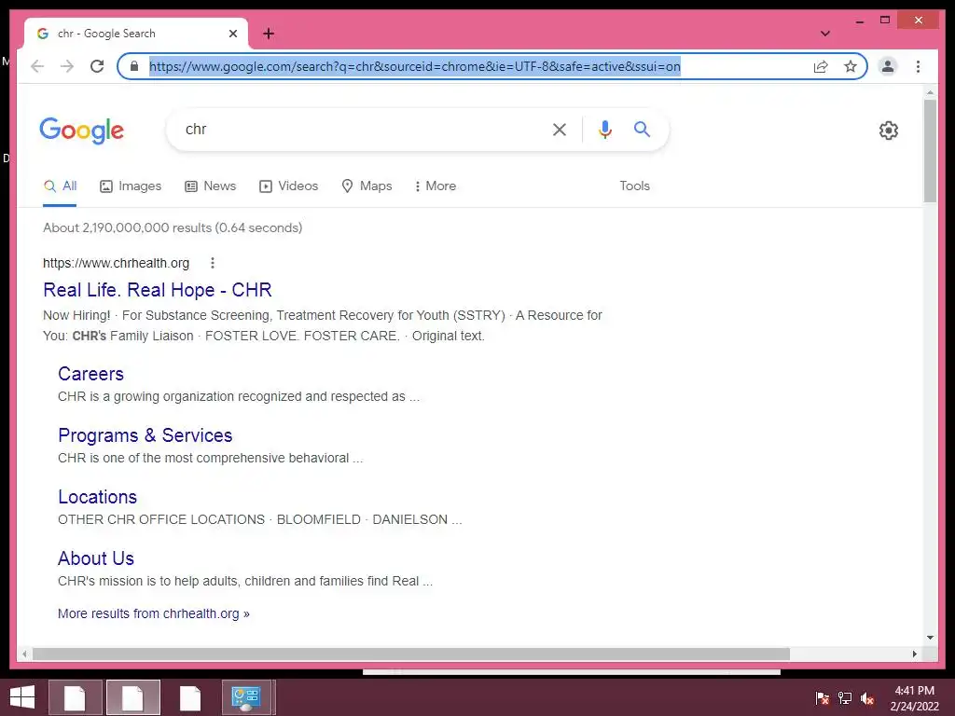Image resolution: width=955 pixels, height=716 pixels.
Task: Open the Programs & Services sitelink
Action: (145, 435)
